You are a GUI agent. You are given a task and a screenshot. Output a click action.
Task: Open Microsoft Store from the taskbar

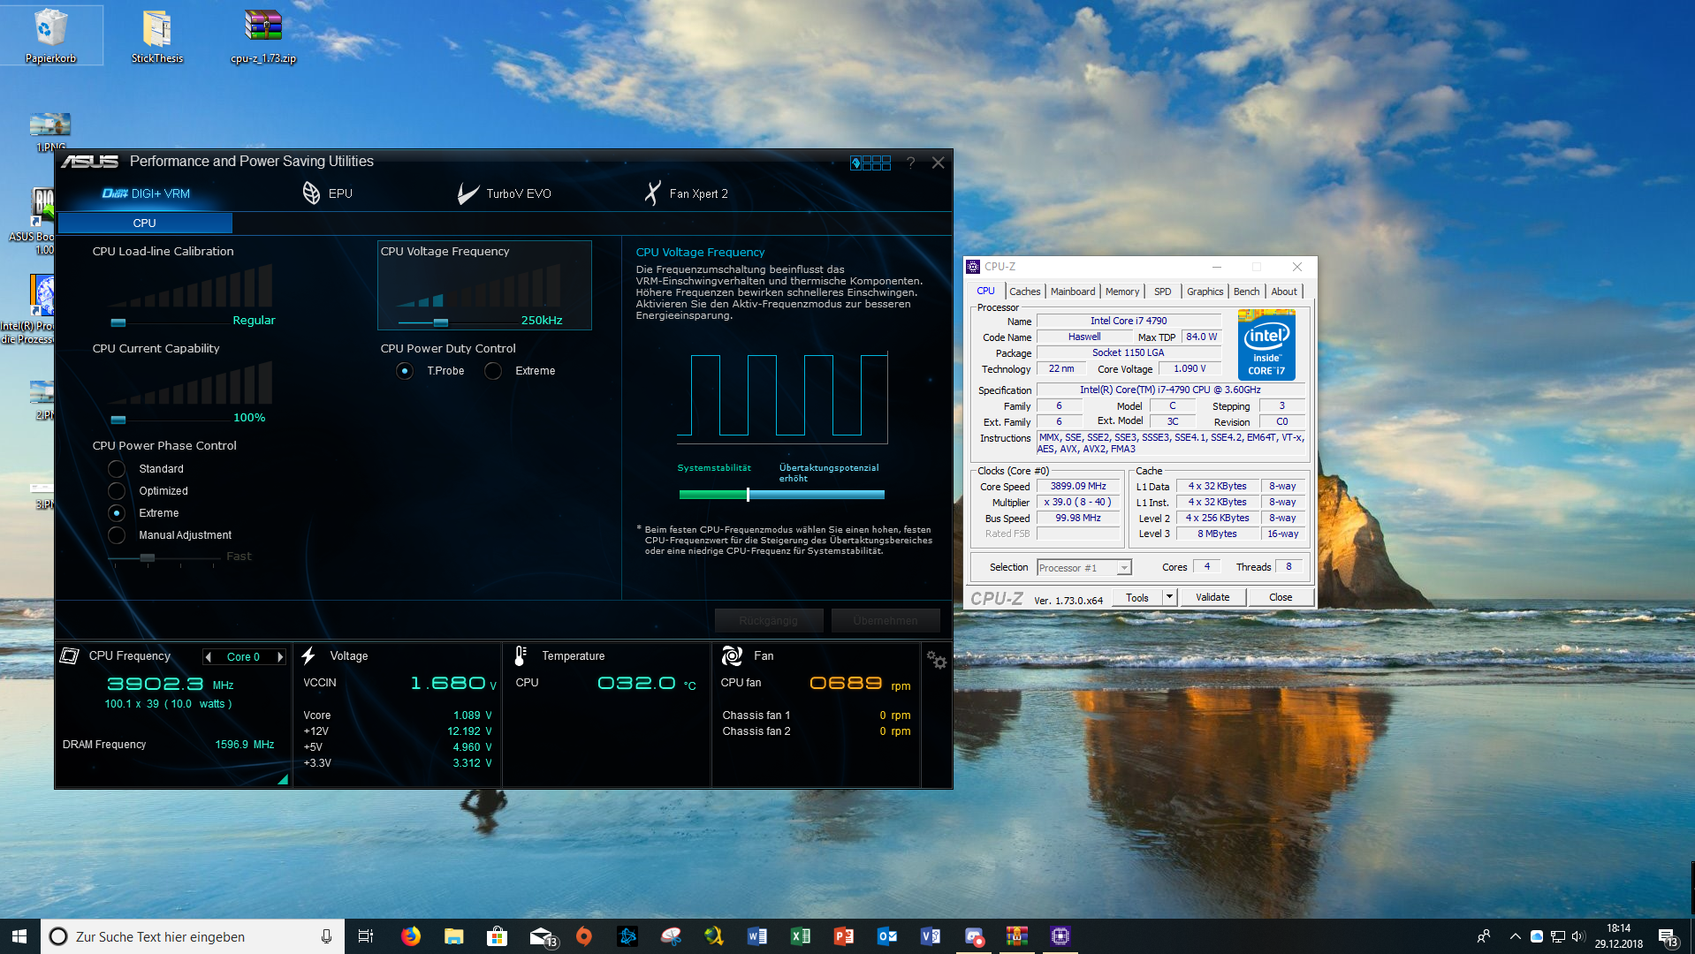497,936
